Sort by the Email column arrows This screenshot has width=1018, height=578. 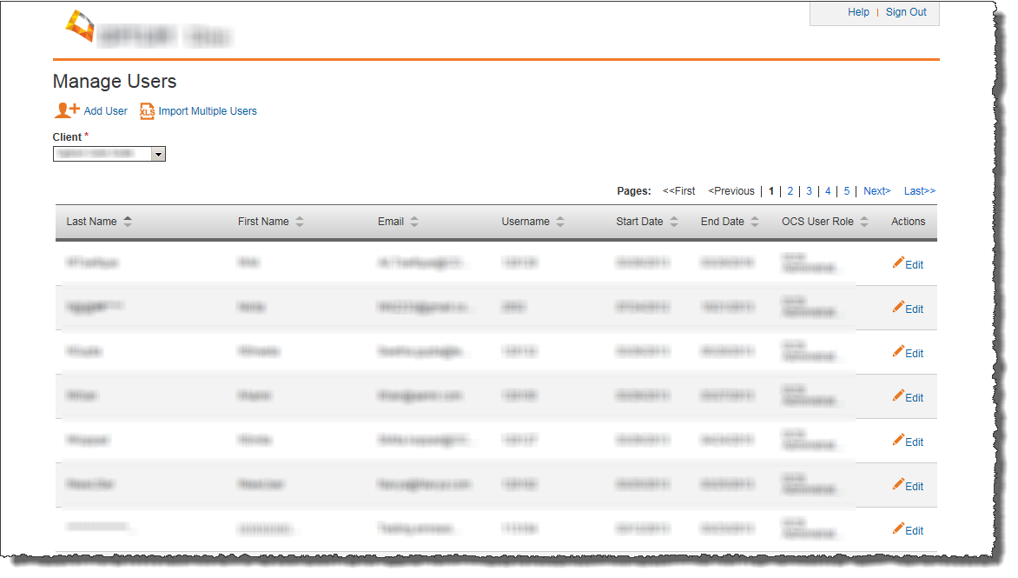coord(414,222)
